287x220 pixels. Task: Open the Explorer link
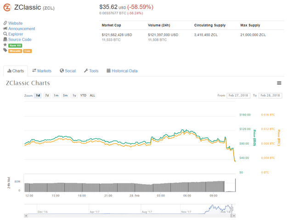[x=16, y=34]
